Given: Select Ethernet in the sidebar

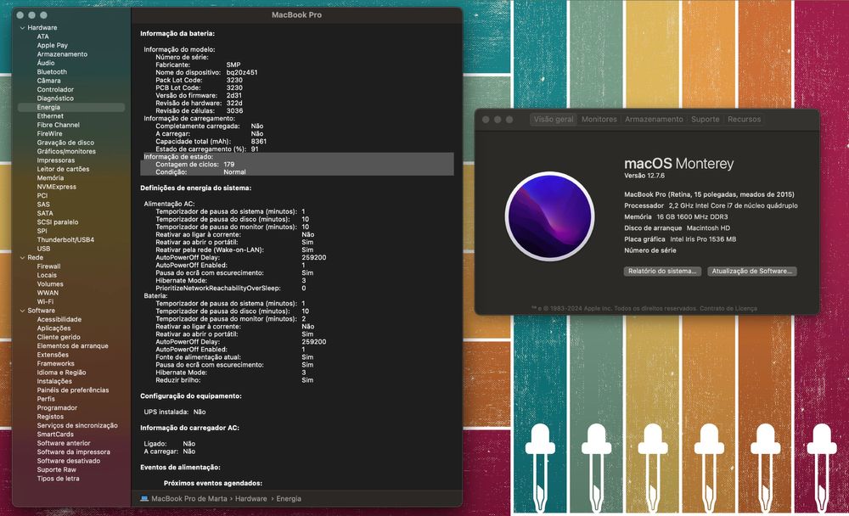Looking at the screenshot, I should [50, 116].
